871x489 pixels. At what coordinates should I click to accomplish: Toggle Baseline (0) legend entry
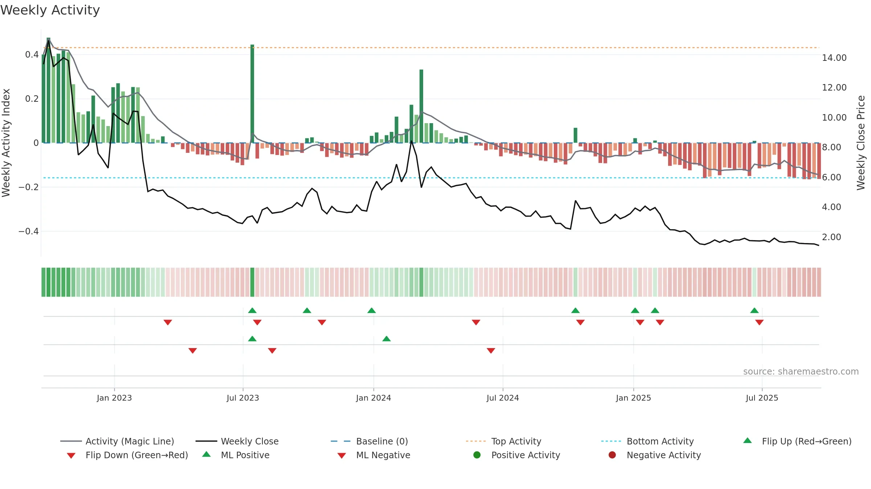click(369, 441)
